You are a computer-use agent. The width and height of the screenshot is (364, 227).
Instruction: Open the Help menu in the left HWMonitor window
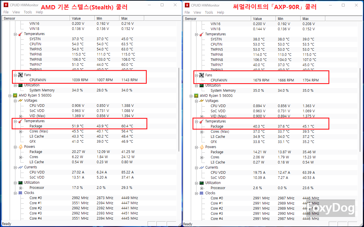click(39, 12)
